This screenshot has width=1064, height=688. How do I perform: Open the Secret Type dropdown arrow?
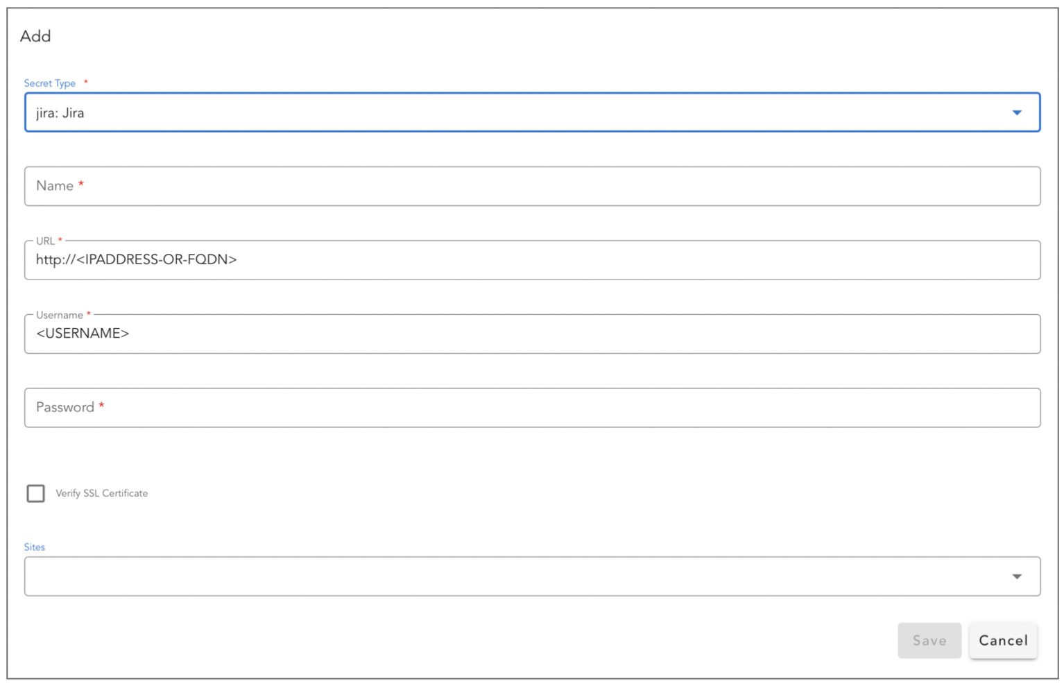click(x=1018, y=112)
